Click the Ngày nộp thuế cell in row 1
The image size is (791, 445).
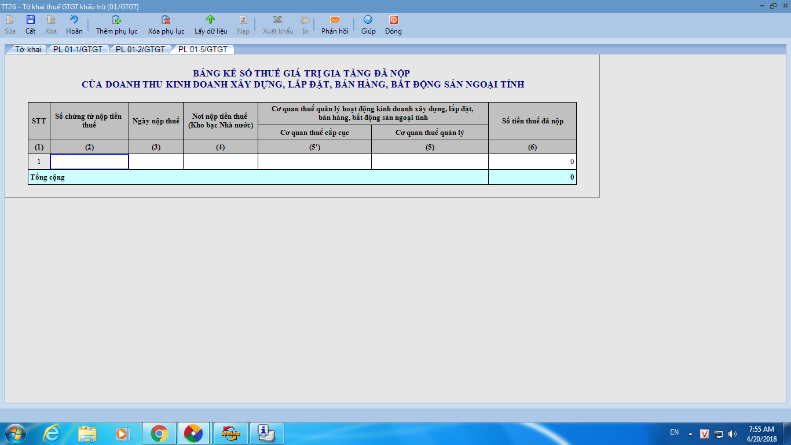[x=156, y=162]
